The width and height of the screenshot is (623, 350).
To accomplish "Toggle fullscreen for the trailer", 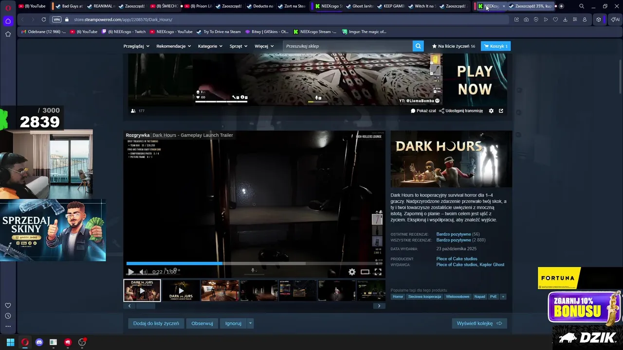I will [378, 272].
